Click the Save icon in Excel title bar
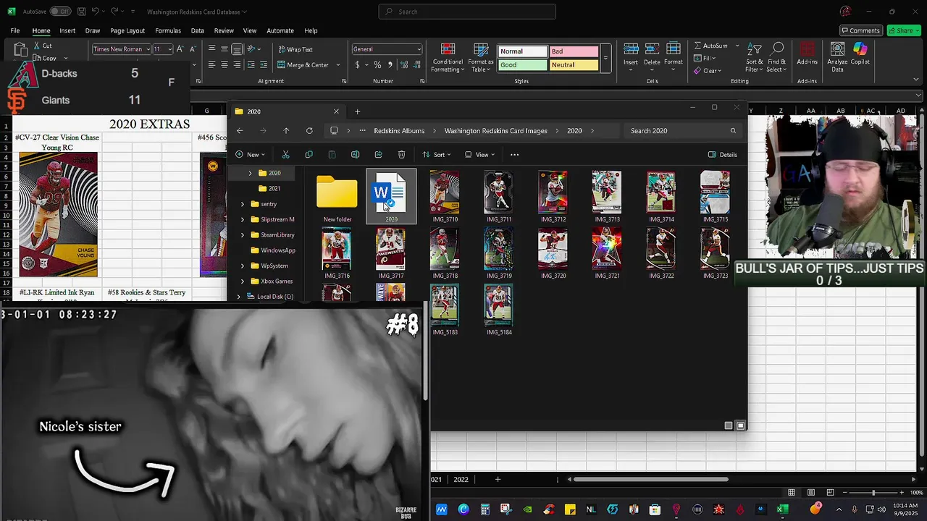Viewport: 927px width, 521px height. pos(80,12)
